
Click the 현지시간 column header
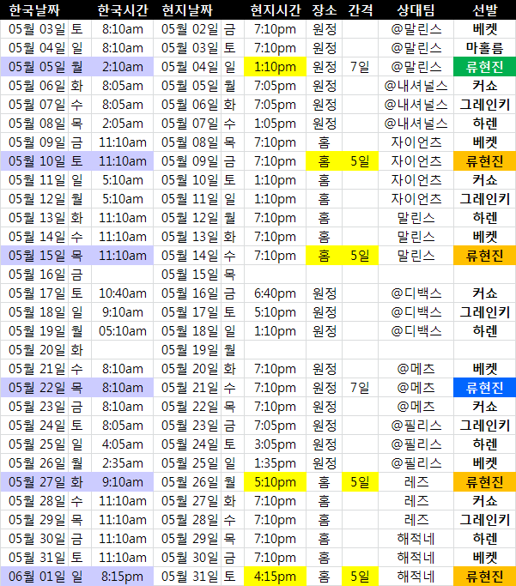pos(276,10)
